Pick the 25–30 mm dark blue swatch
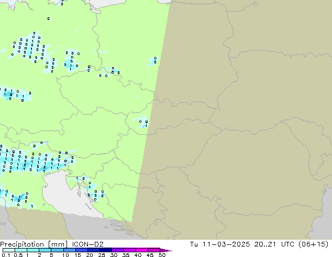332x257 pixels. pyautogui.click(x=106, y=250)
